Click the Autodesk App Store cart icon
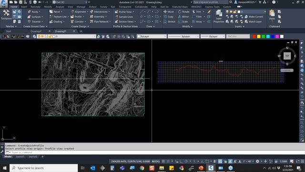Image resolution: width=305 pixels, height=172 pixels. tap(260, 2)
